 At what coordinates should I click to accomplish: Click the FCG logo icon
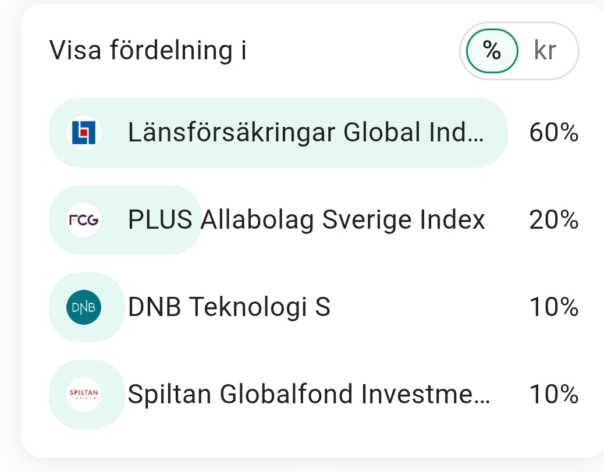tap(84, 221)
